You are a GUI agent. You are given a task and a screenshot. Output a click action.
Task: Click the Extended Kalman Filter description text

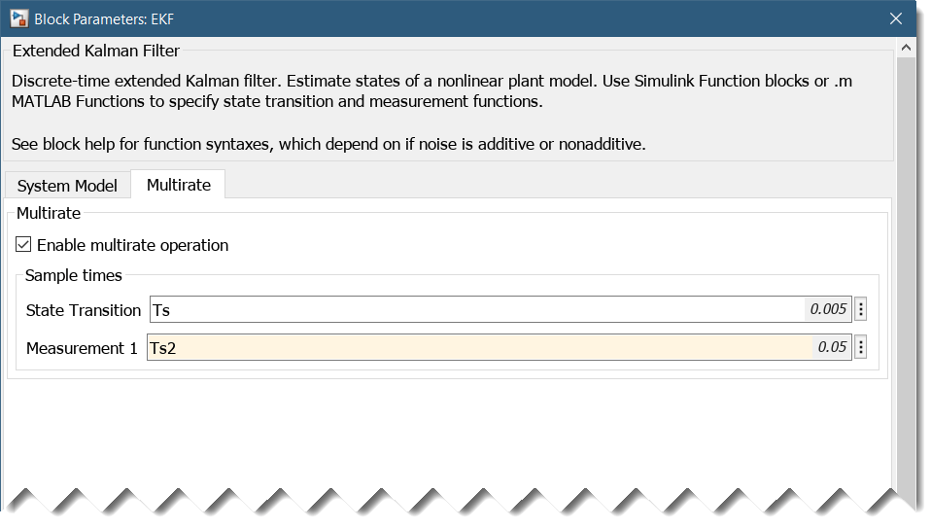[x=428, y=90]
